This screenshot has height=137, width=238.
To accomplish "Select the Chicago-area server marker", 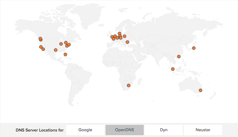I will (61, 44).
